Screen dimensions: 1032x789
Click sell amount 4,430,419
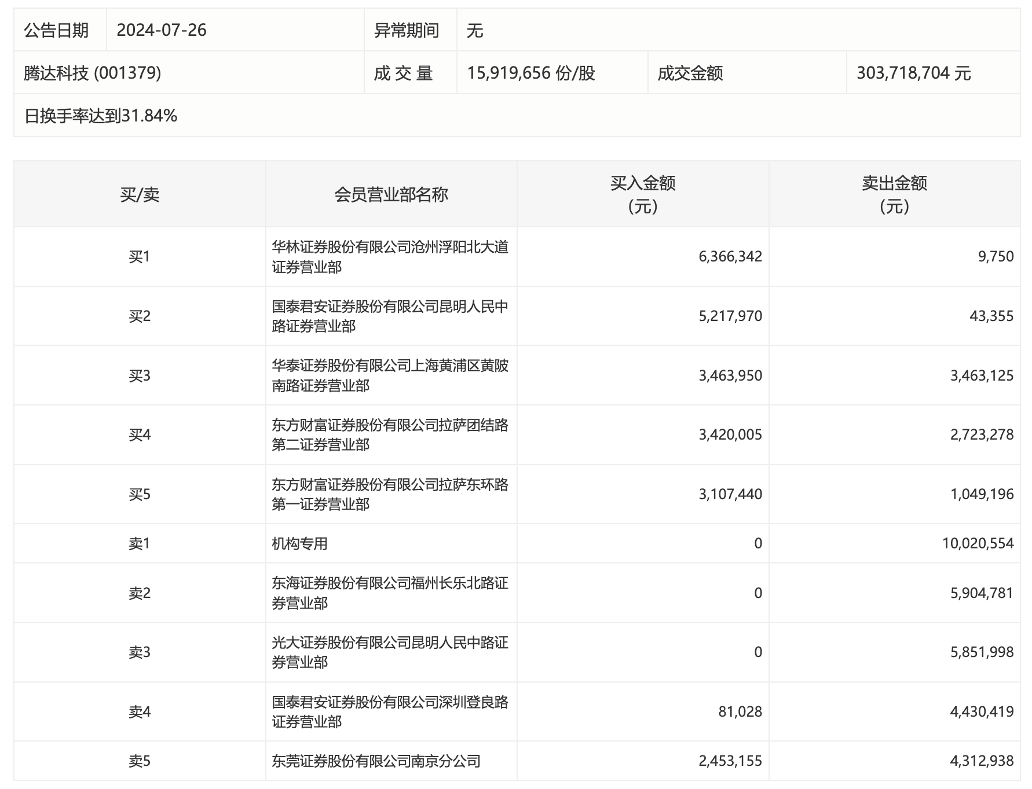tap(982, 711)
